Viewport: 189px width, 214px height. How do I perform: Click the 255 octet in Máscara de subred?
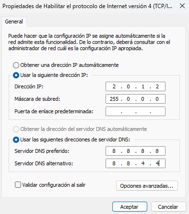[x=114, y=99]
